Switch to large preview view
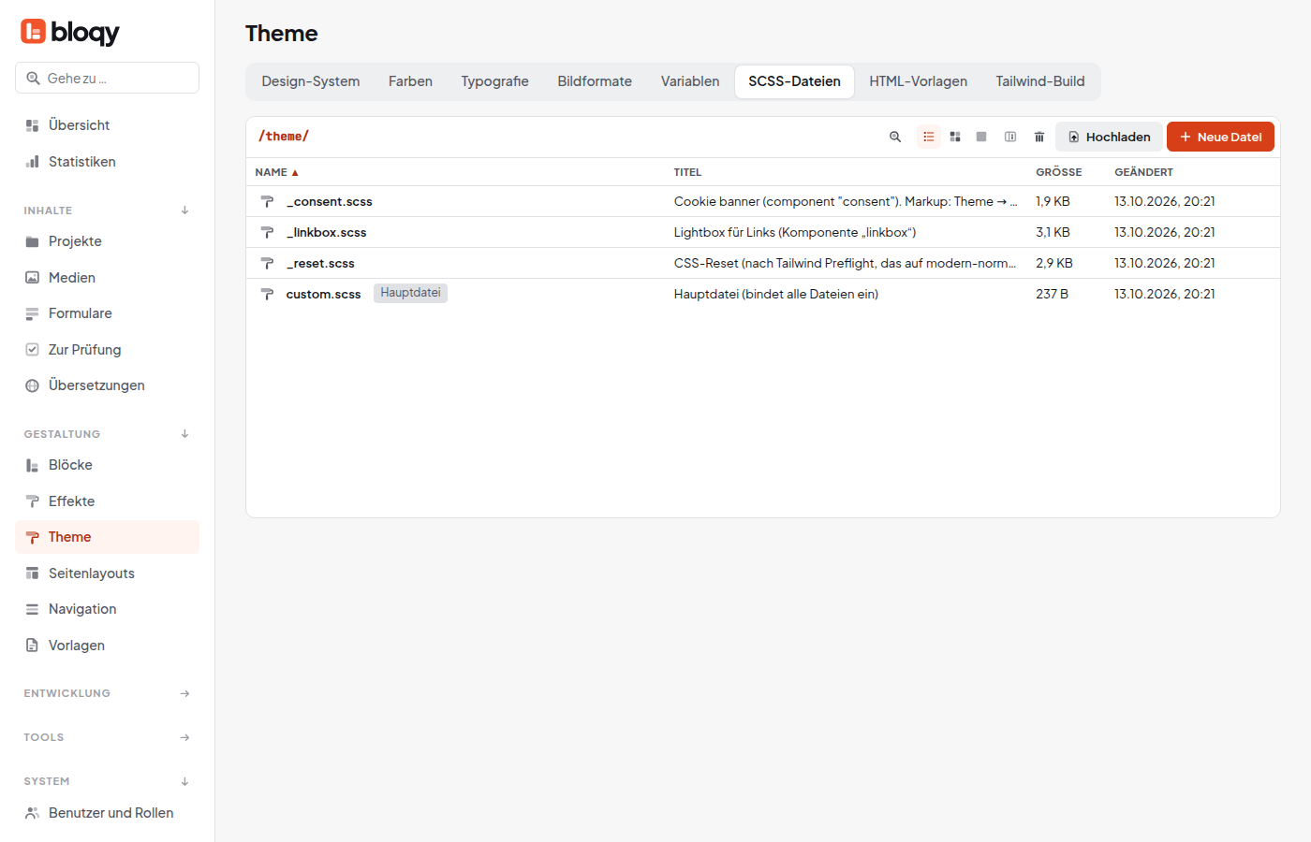 [981, 137]
